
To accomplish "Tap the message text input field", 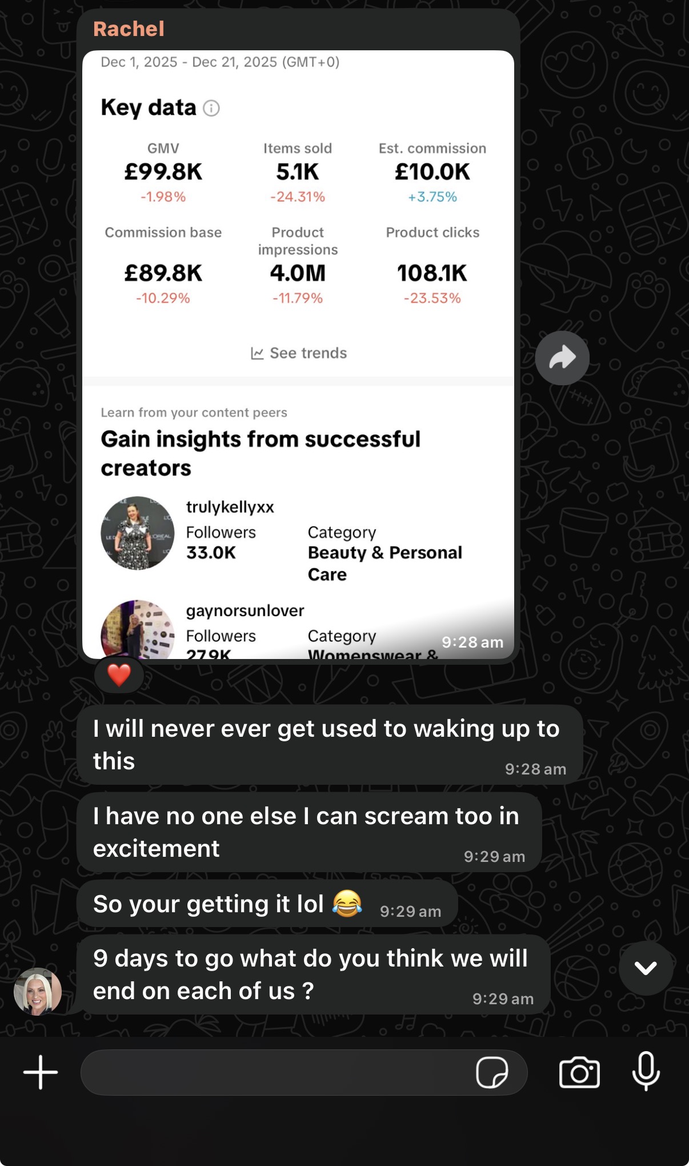I will 274,1072.
